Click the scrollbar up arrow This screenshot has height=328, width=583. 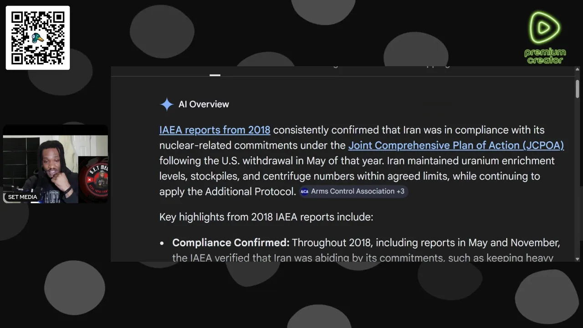[x=578, y=70]
